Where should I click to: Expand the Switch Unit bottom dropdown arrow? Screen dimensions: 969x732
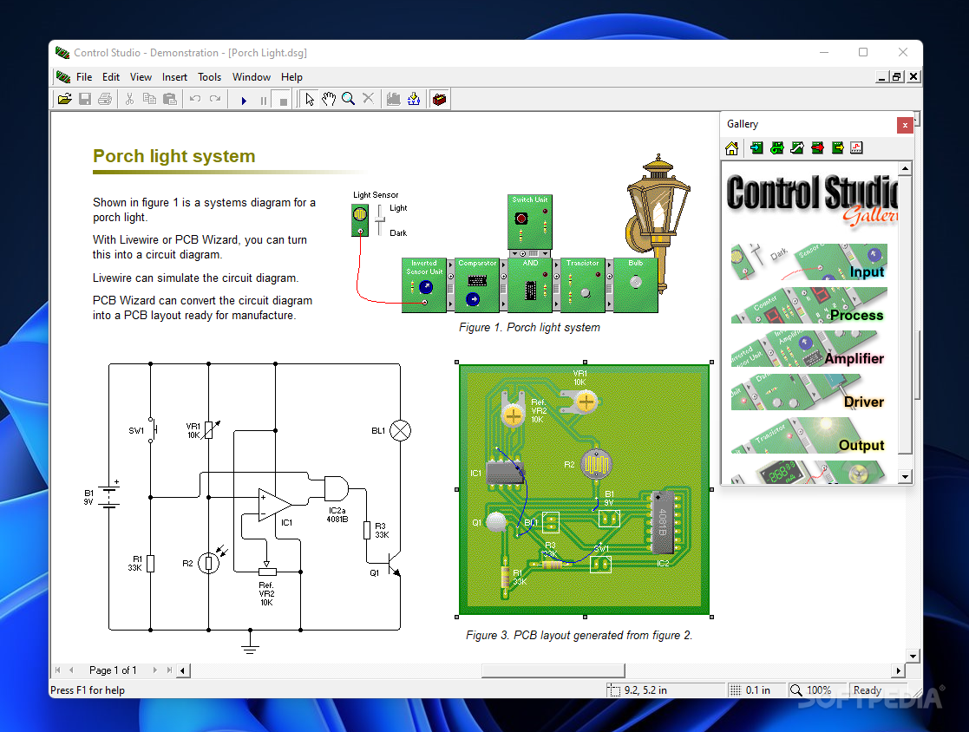pyautogui.click(x=545, y=254)
